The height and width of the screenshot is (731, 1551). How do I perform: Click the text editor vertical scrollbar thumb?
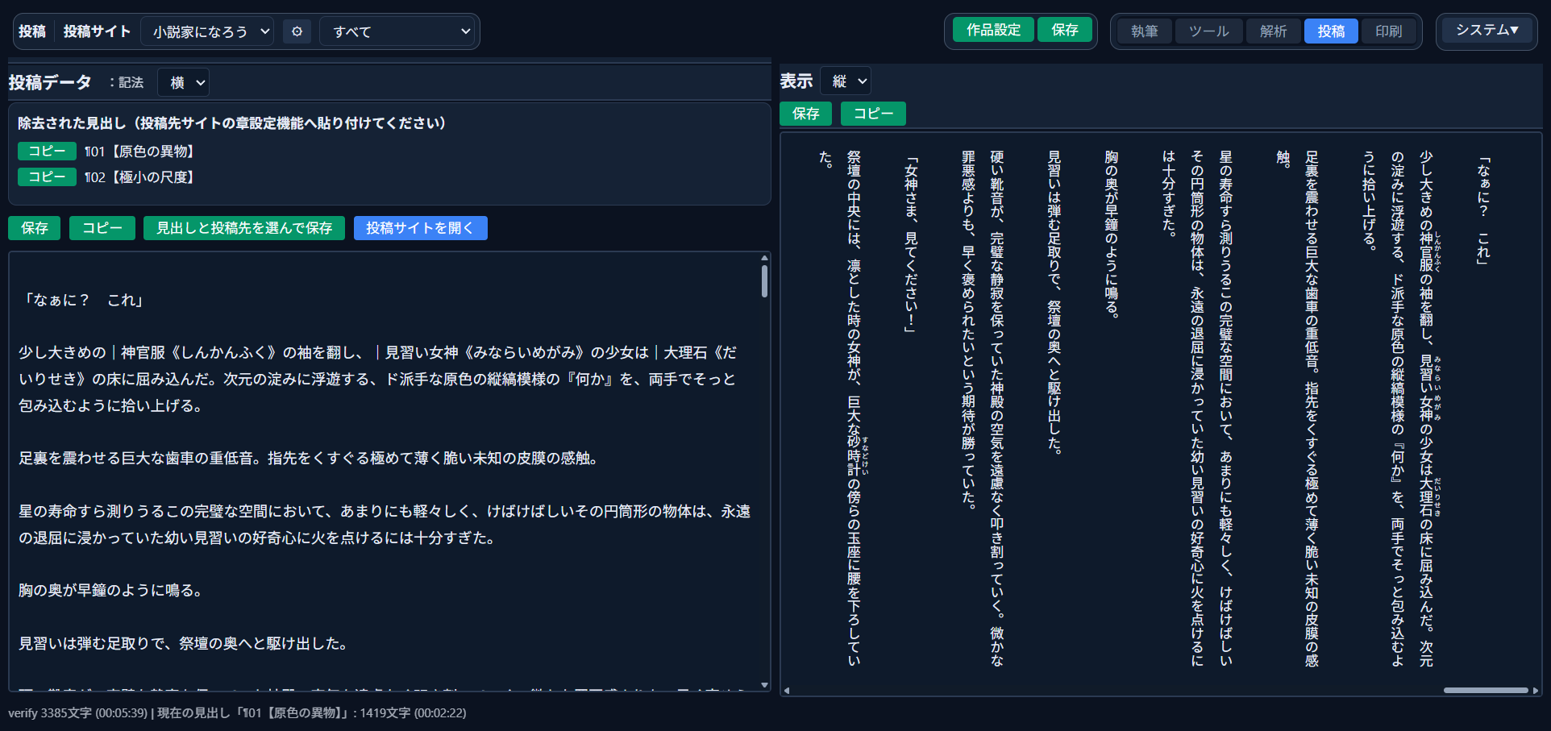click(x=764, y=281)
